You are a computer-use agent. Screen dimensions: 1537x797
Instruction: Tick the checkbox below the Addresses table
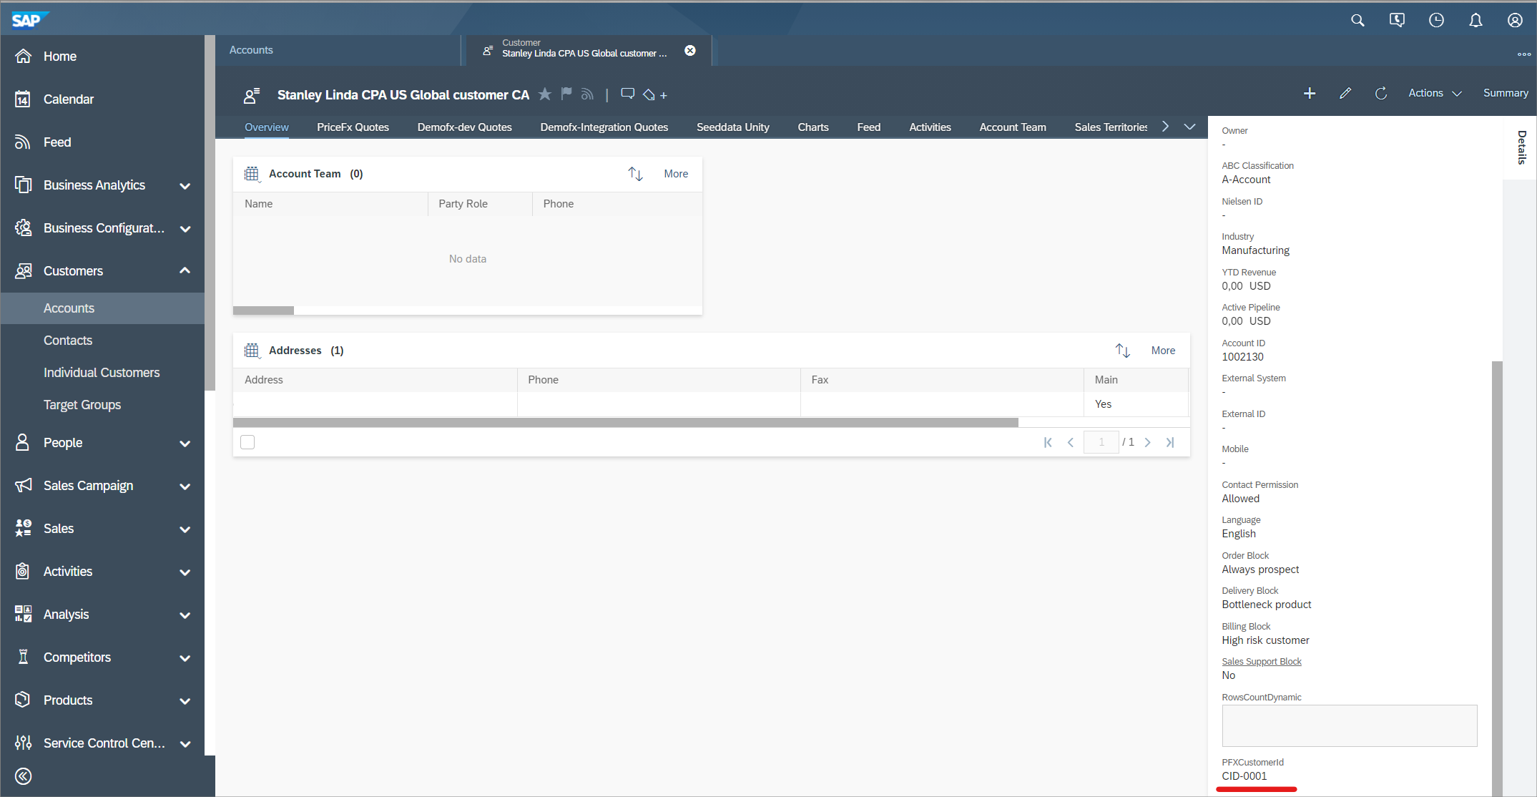pyautogui.click(x=247, y=442)
